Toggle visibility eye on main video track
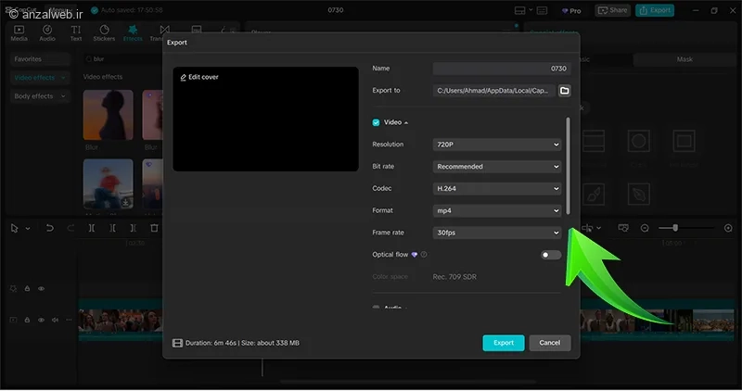 coord(41,320)
